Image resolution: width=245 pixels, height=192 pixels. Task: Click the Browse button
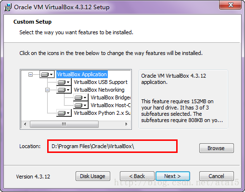pos(217,148)
